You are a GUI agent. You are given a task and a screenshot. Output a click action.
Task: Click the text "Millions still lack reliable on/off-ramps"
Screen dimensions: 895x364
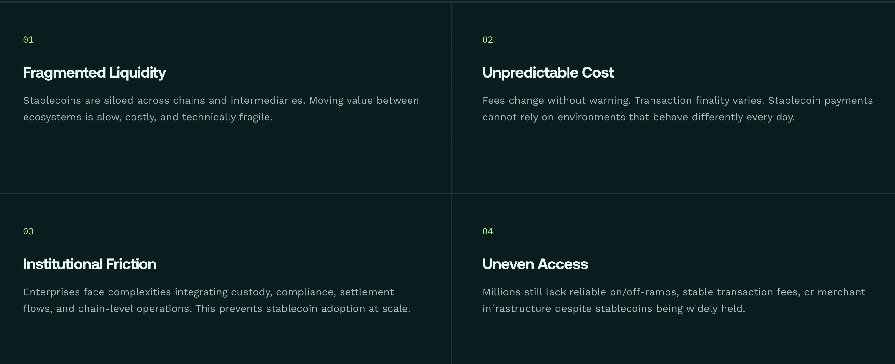pos(580,292)
